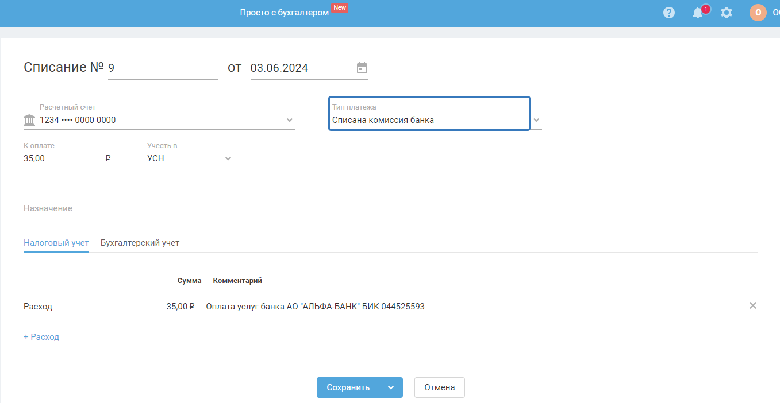780x403 pixels.
Task: Expand the Расчетный счет dropdown arrow
Action: 290,120
